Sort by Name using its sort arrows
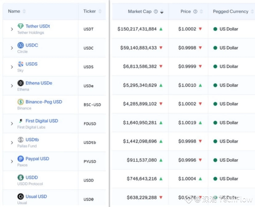The height and width of the screenshot is (207, 255). click(24, 11)
